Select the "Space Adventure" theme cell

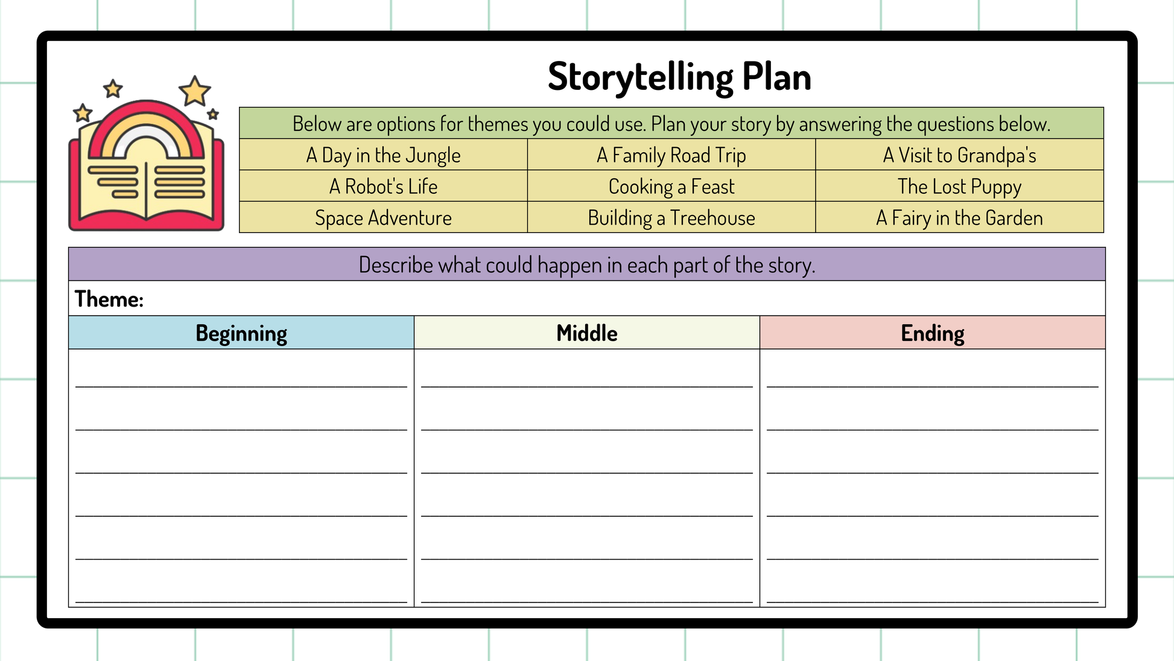coord(383,218)
